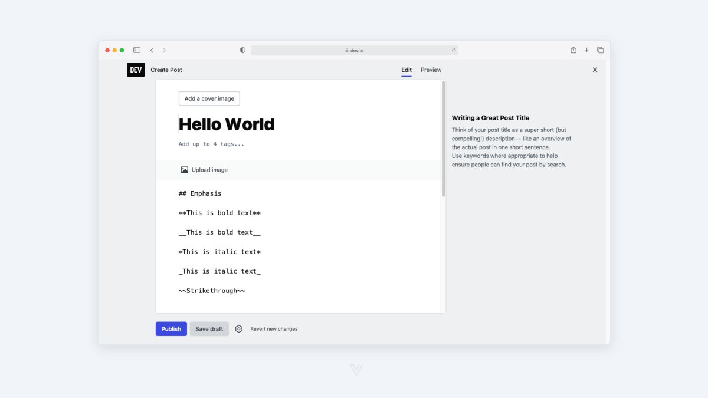The image size is (708, 398).
Task: Click the Hello World title field
Action: (227, 124)
